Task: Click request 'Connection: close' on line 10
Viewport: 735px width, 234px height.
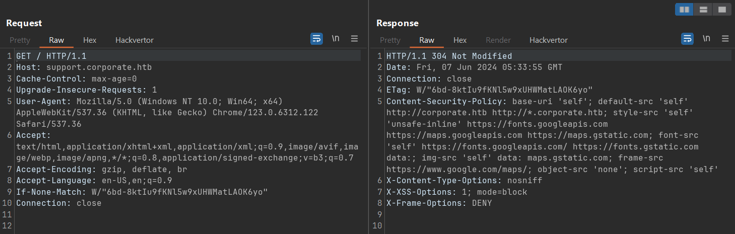Action: [x=59, y=203]
